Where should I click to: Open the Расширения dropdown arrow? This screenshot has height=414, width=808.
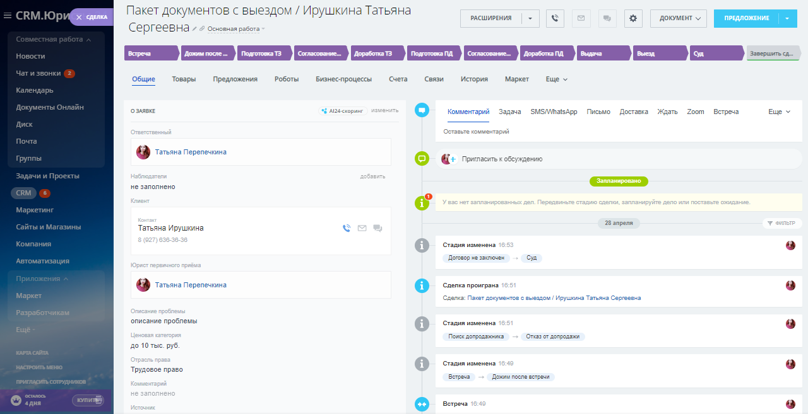pyautogui.click(x=530, y=18)
